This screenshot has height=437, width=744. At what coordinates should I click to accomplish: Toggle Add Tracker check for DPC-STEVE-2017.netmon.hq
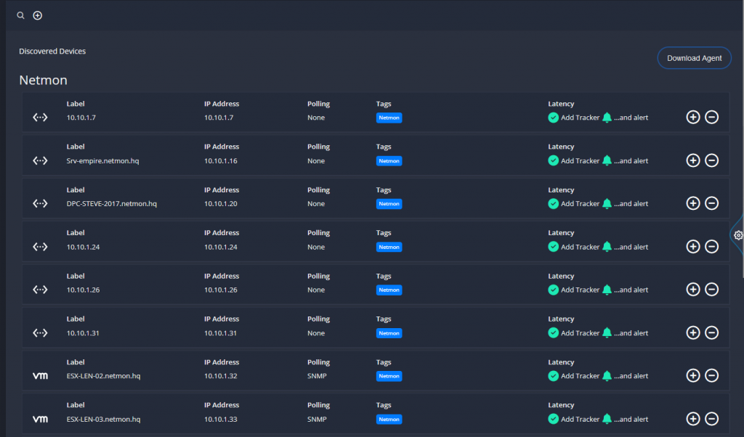[x=553, y=204]
